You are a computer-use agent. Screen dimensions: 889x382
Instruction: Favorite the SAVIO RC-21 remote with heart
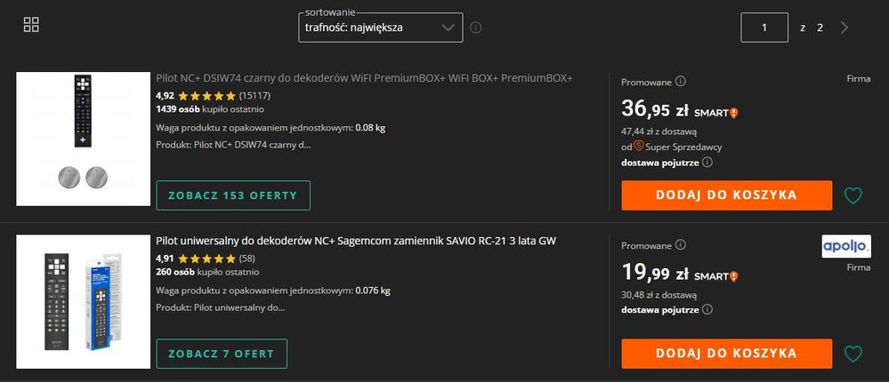point(853,354)
